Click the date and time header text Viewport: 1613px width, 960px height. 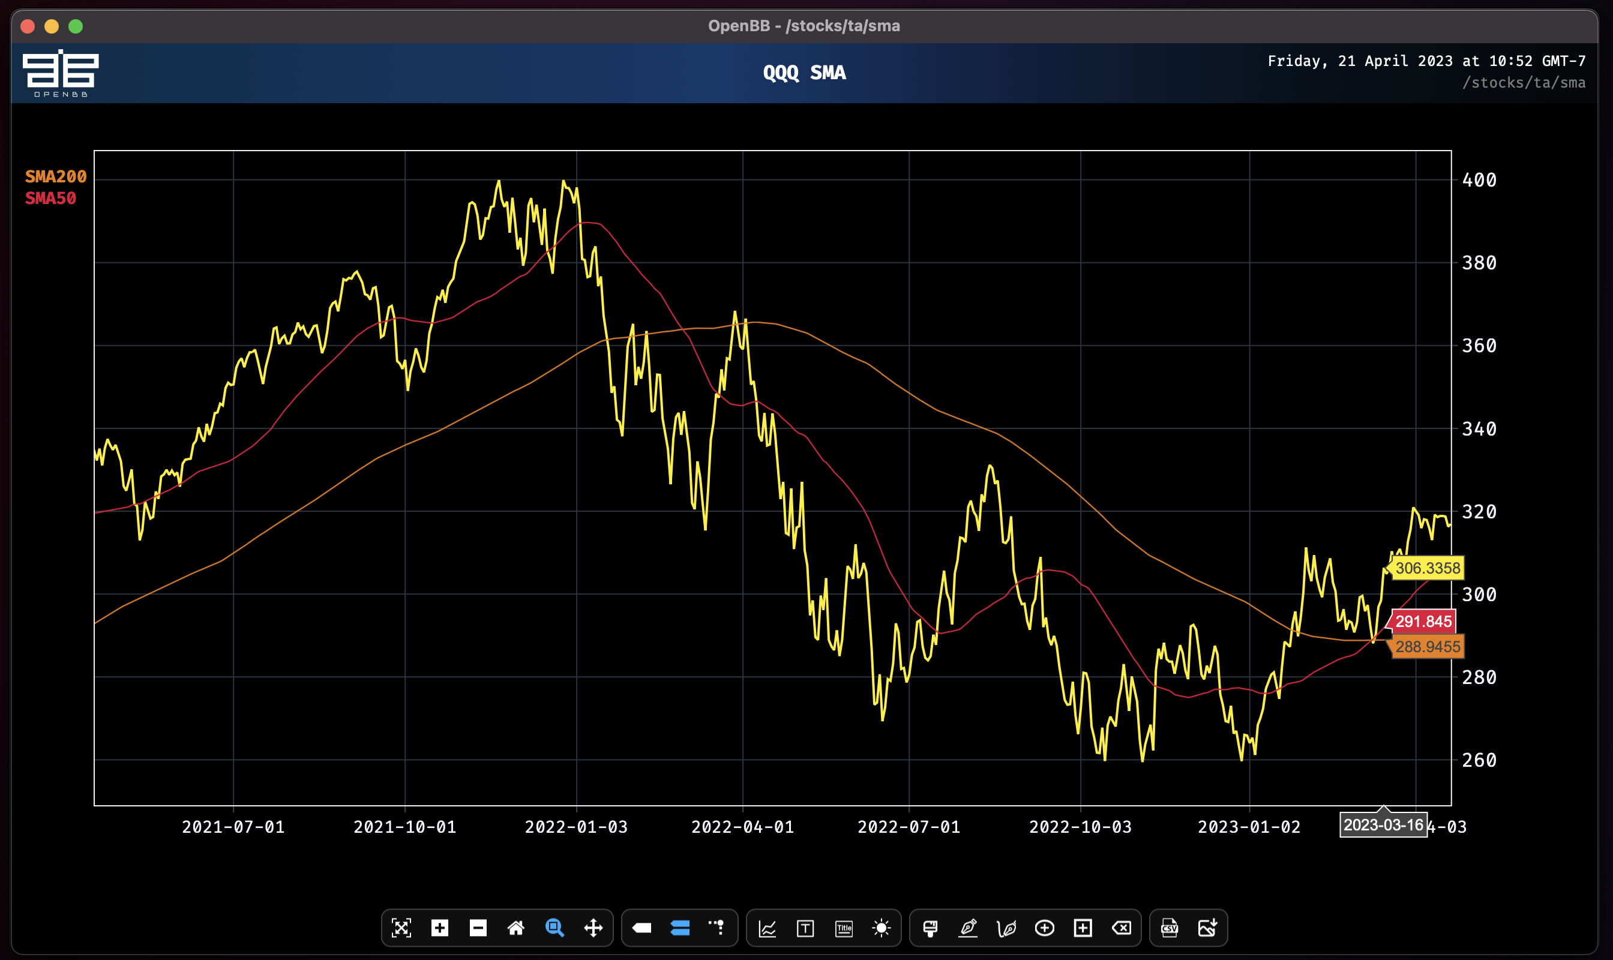[x=1426, y=61]
